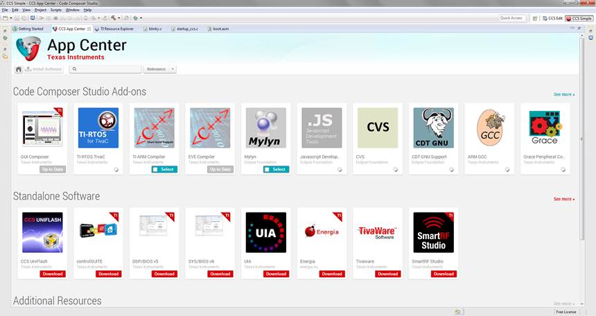
Task: Open the New dropdown arrow in toolbar
Action: click(10, 18)
